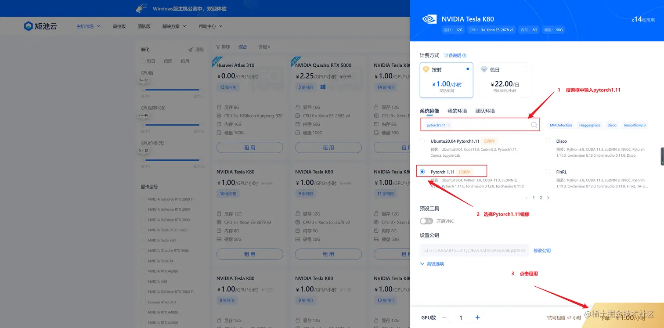This screenshot has width=664, height=328.
Task: Expand the 高级选项 section
Action: pos(432,264)
